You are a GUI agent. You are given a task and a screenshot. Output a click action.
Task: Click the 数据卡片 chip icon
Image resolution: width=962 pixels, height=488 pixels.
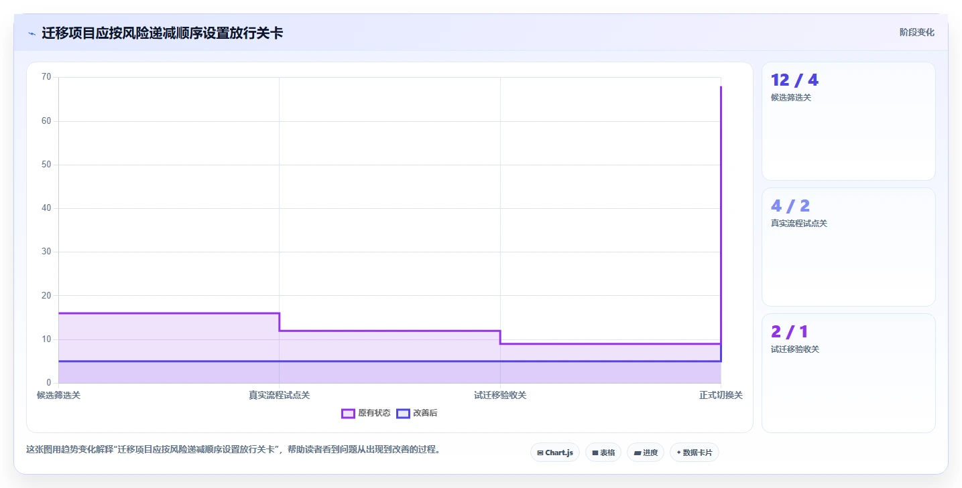click(679, 453)
